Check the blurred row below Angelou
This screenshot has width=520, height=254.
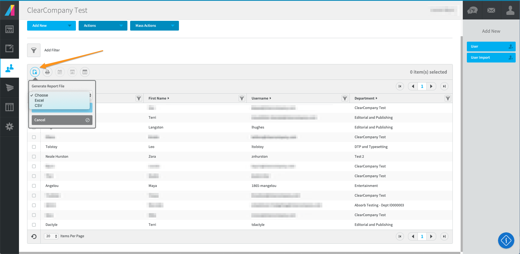pos(34,196)
